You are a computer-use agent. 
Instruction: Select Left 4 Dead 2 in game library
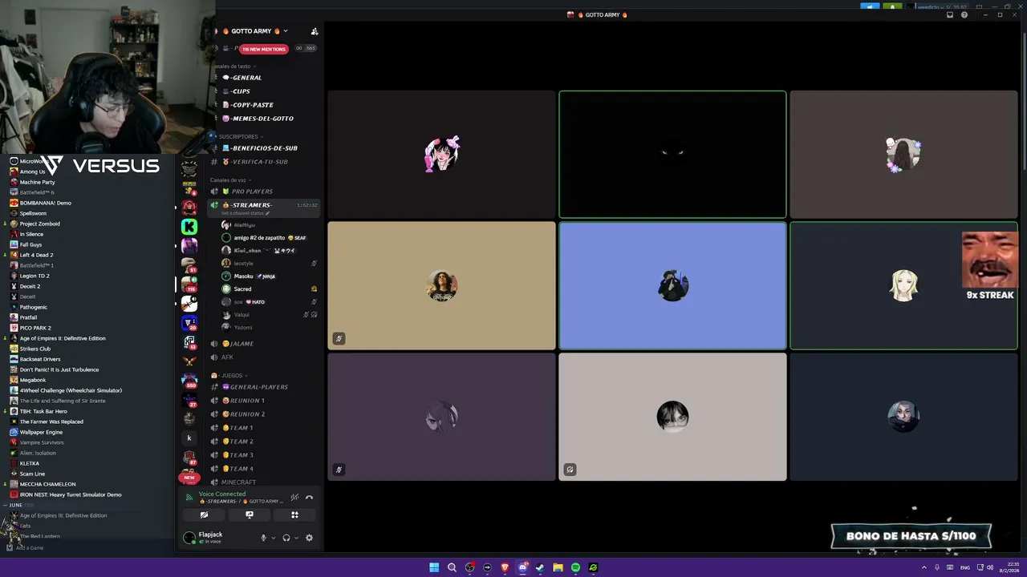[x=37, y=255]
